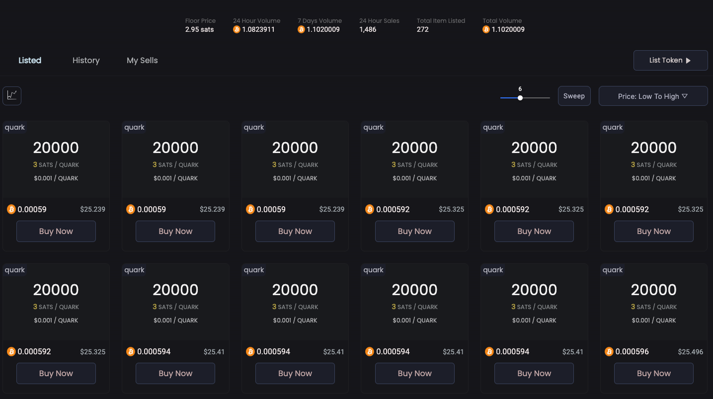This screenshot has height=399, width=713.
Task: Click Bitcoin icon beside 24 Hour Volume value
Action: click(237, 29)
